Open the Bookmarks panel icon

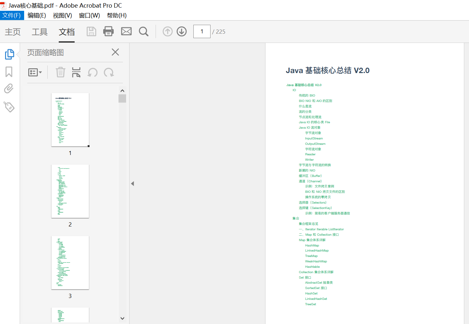coord(9,72)
